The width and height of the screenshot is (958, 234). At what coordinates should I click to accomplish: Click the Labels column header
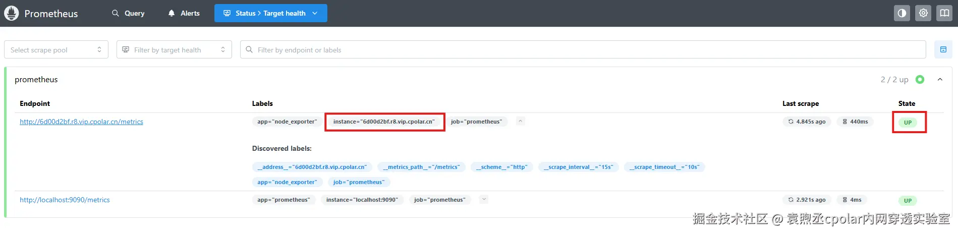pos(262,103)
